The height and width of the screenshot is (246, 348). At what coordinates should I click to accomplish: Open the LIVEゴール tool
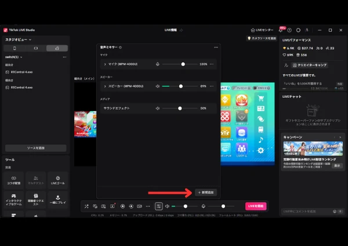[57, 181]
